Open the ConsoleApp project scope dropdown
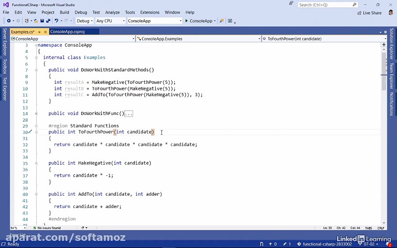397x248 pixels. [73, 39]
